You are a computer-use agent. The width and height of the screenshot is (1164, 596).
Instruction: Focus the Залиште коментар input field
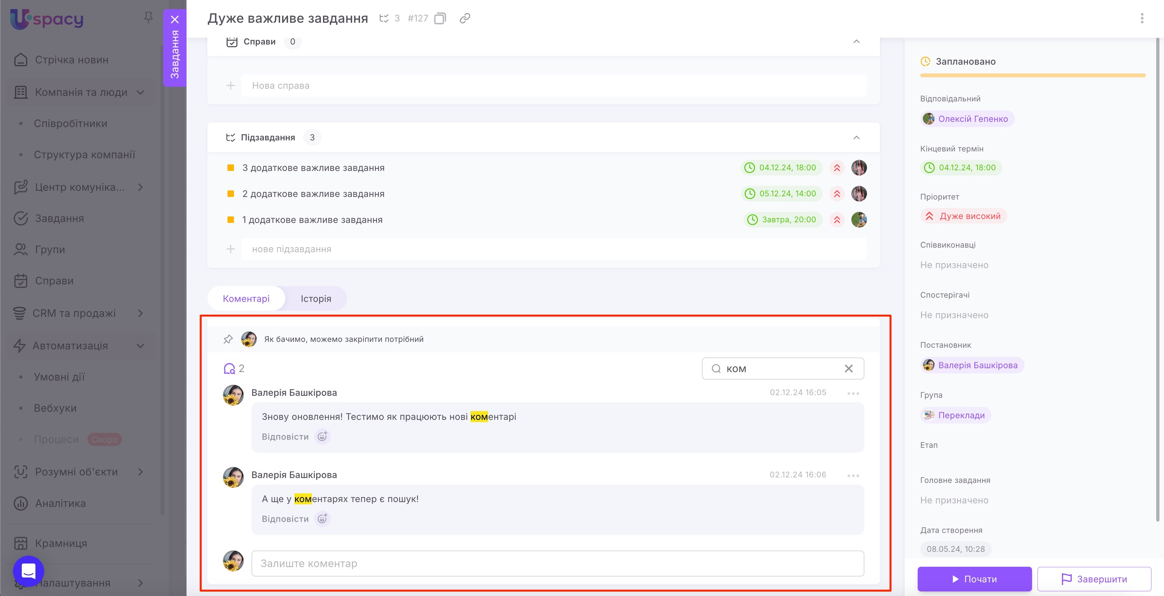point(557,564)
